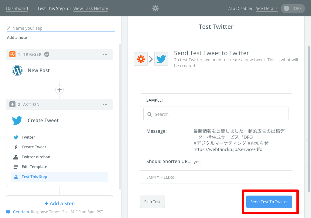Click person icon beside Twitter direban
311x218 pixels.
(x=16, y=157)
